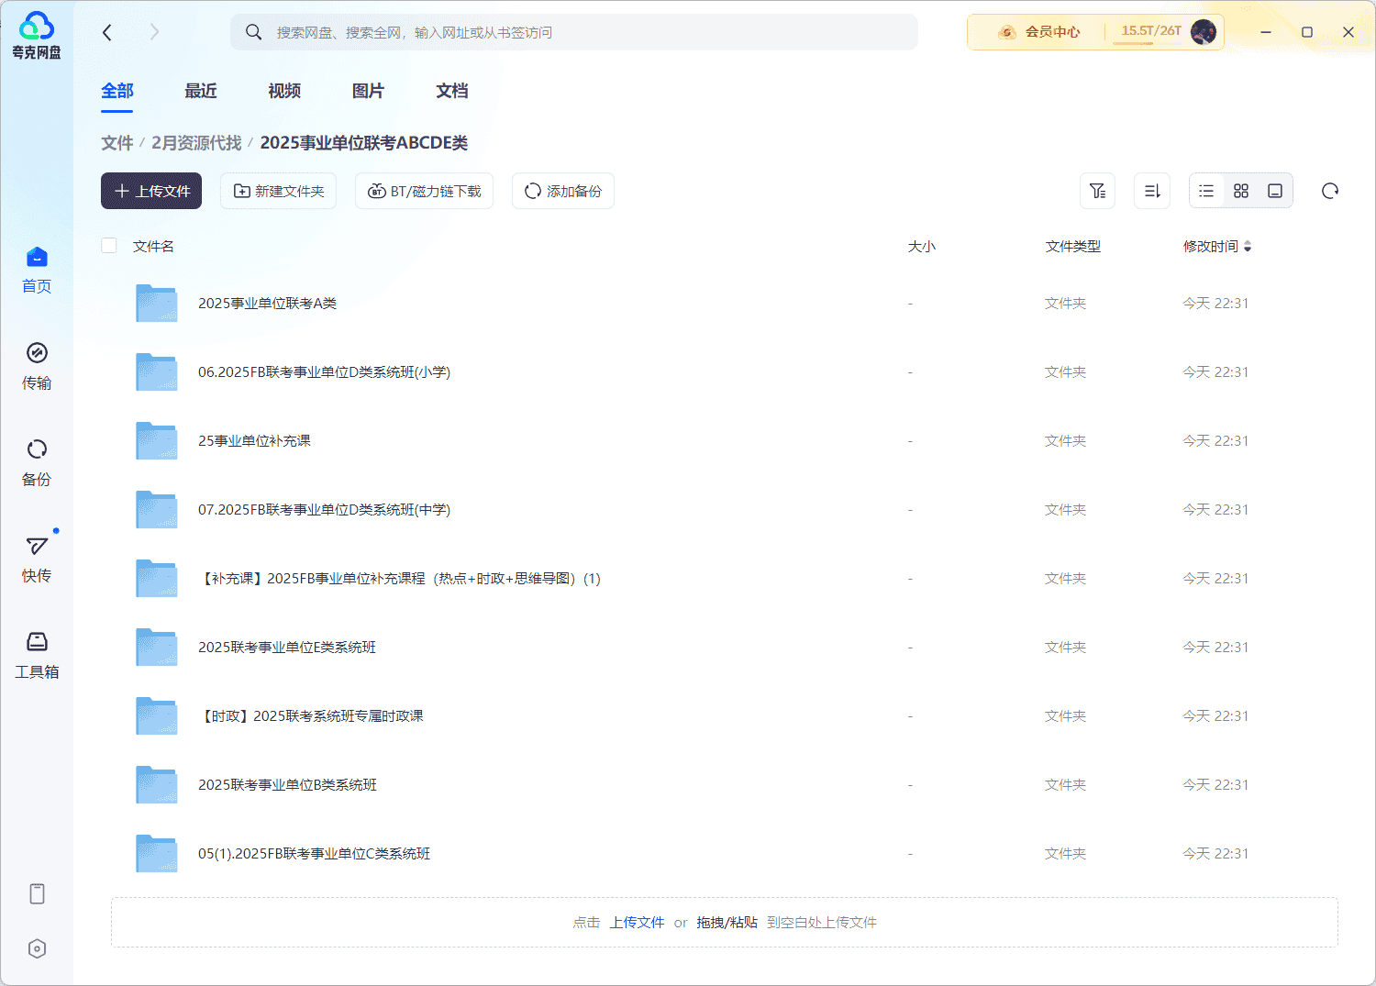Switch to grid view mode
The height and width of the screenshot is (986, 1376).
click(x=1241, y=191)
